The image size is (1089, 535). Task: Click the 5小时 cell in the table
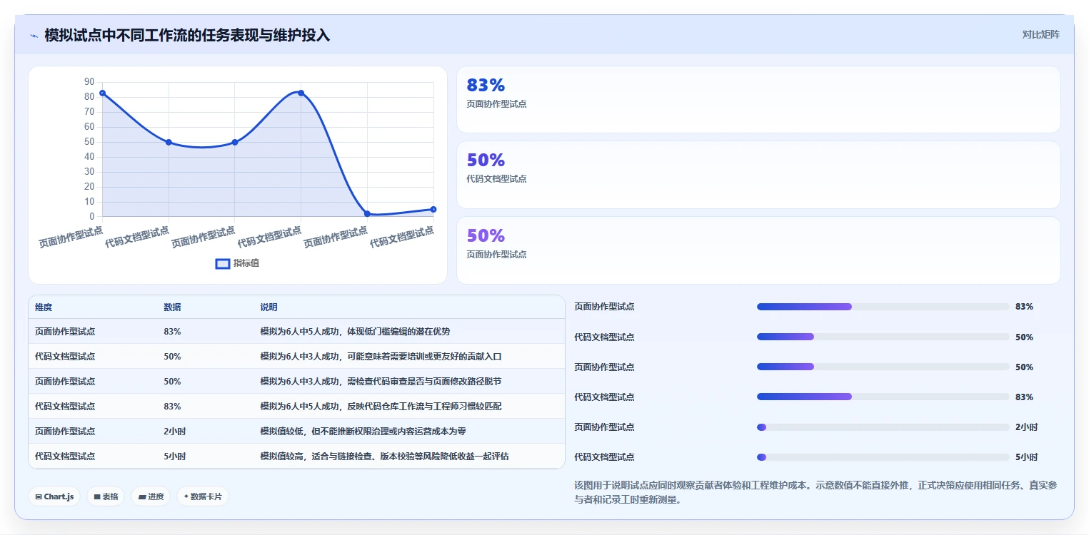coord(175,457)
